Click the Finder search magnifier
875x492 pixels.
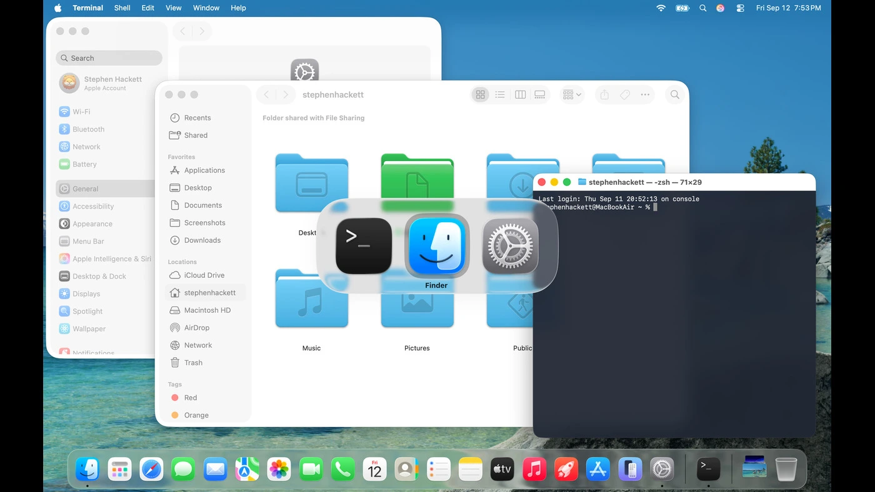675,95
